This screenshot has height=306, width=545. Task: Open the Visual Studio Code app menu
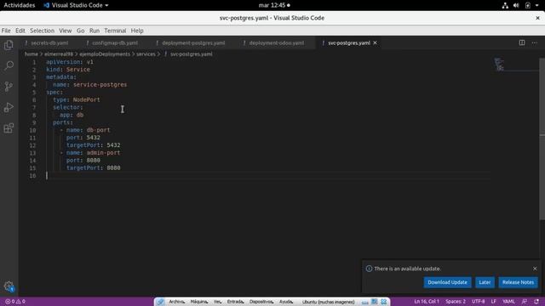[76, 5]
